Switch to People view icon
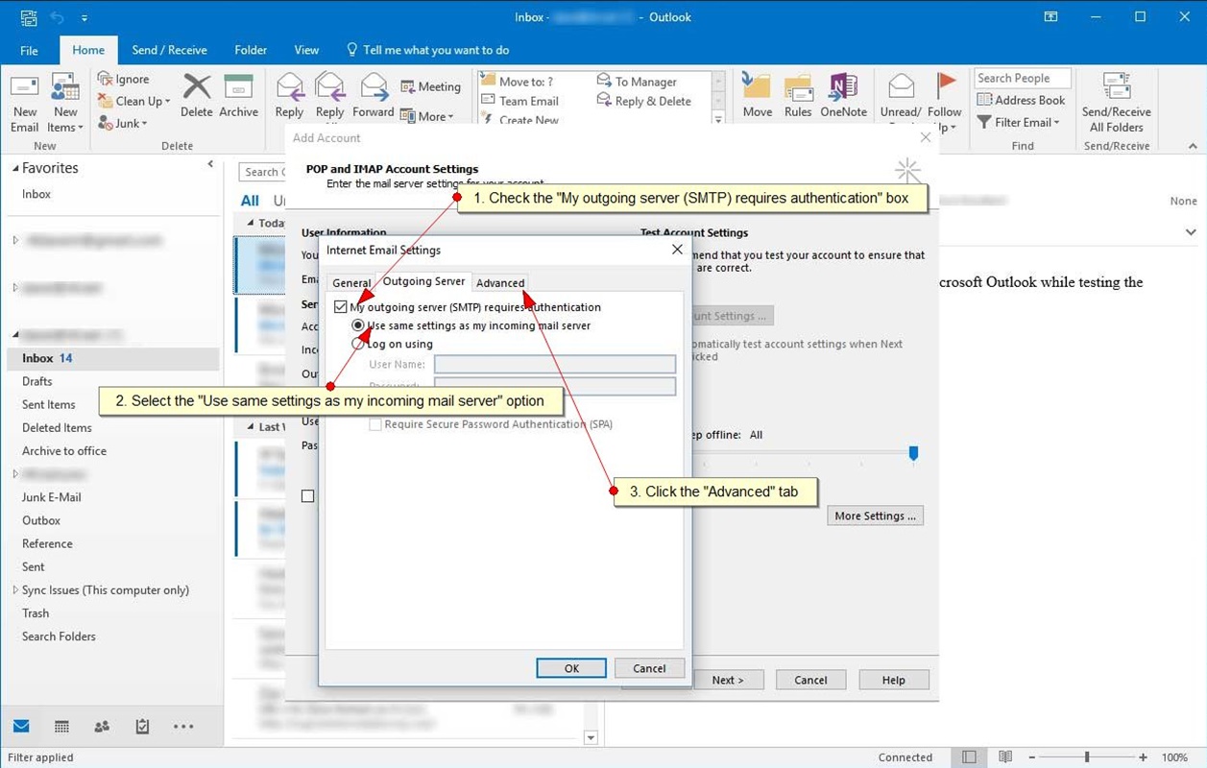The height and width of the screenshot is (768, 1207). [102, 727]
